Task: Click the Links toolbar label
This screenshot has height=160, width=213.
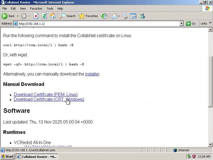Action: point(204,23)
